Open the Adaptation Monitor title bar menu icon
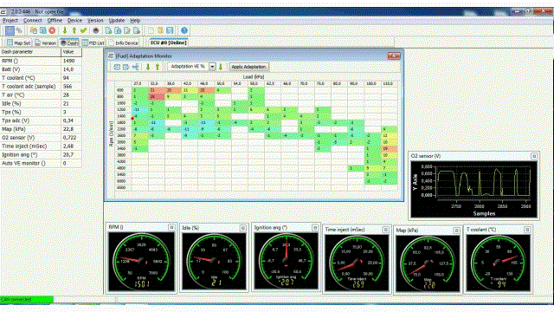Screen dimensions: 554x312 point(111,55)
